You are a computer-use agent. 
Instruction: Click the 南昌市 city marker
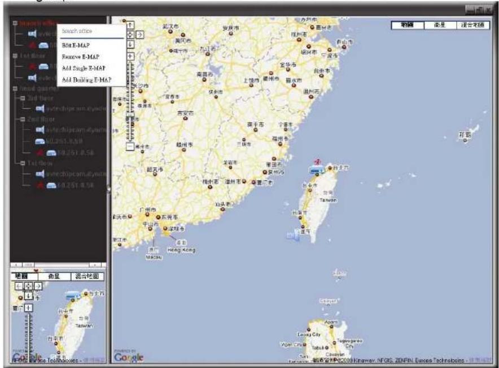pyautogui.click(x=204, y=79)
